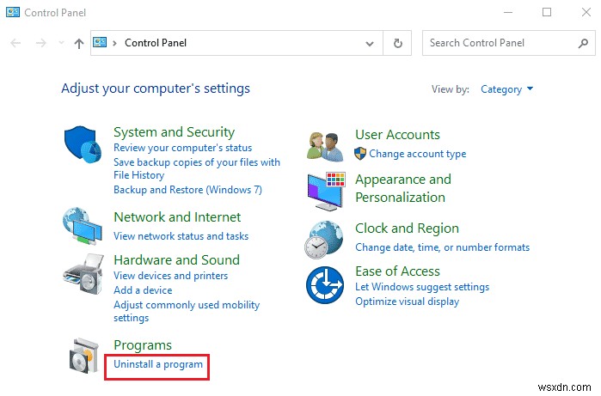This screenshot has height=396, width=601.
Task: Click the Ease of Access icon
Action: tap(327, 285)
